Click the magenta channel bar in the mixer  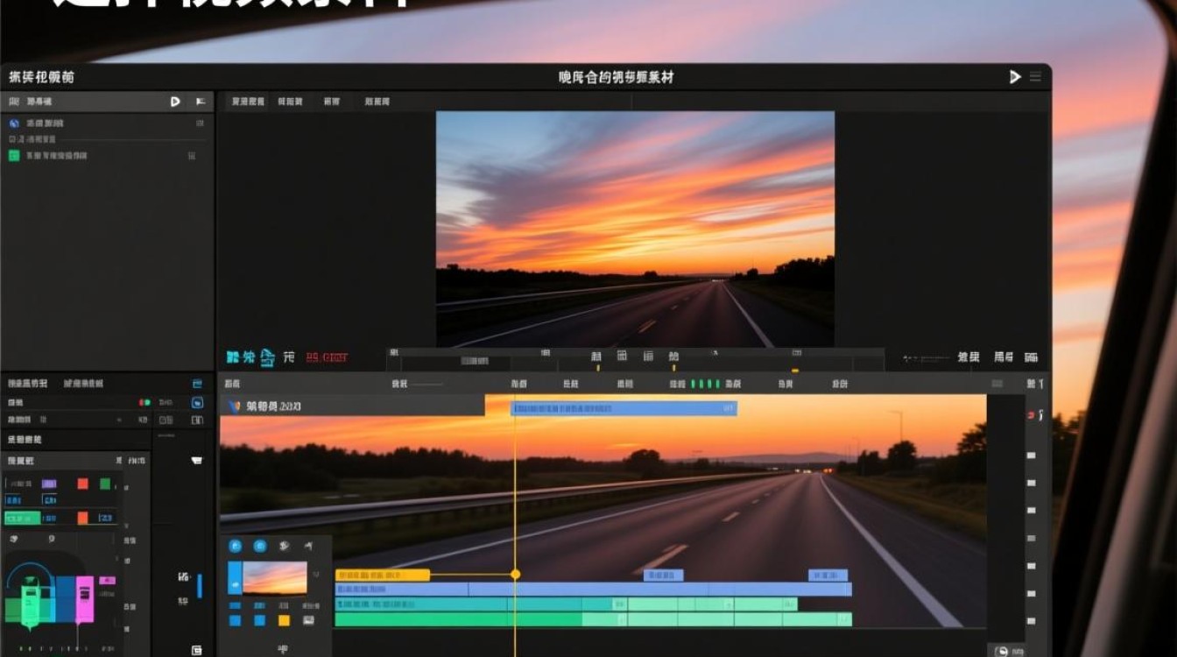coord(84,599)
